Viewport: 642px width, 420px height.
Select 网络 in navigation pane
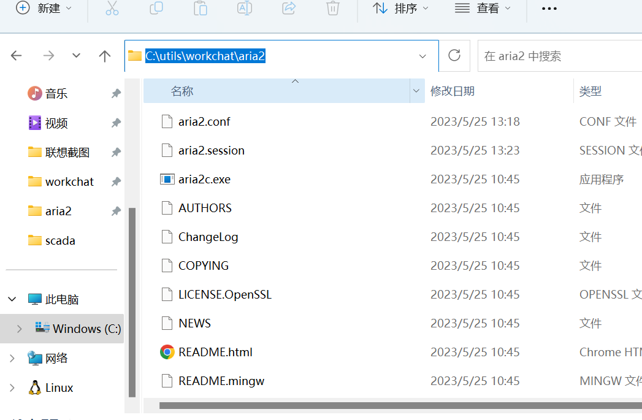[56, 358]
